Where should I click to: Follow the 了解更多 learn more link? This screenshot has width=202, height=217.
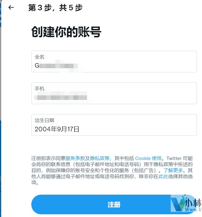[173, 170]
